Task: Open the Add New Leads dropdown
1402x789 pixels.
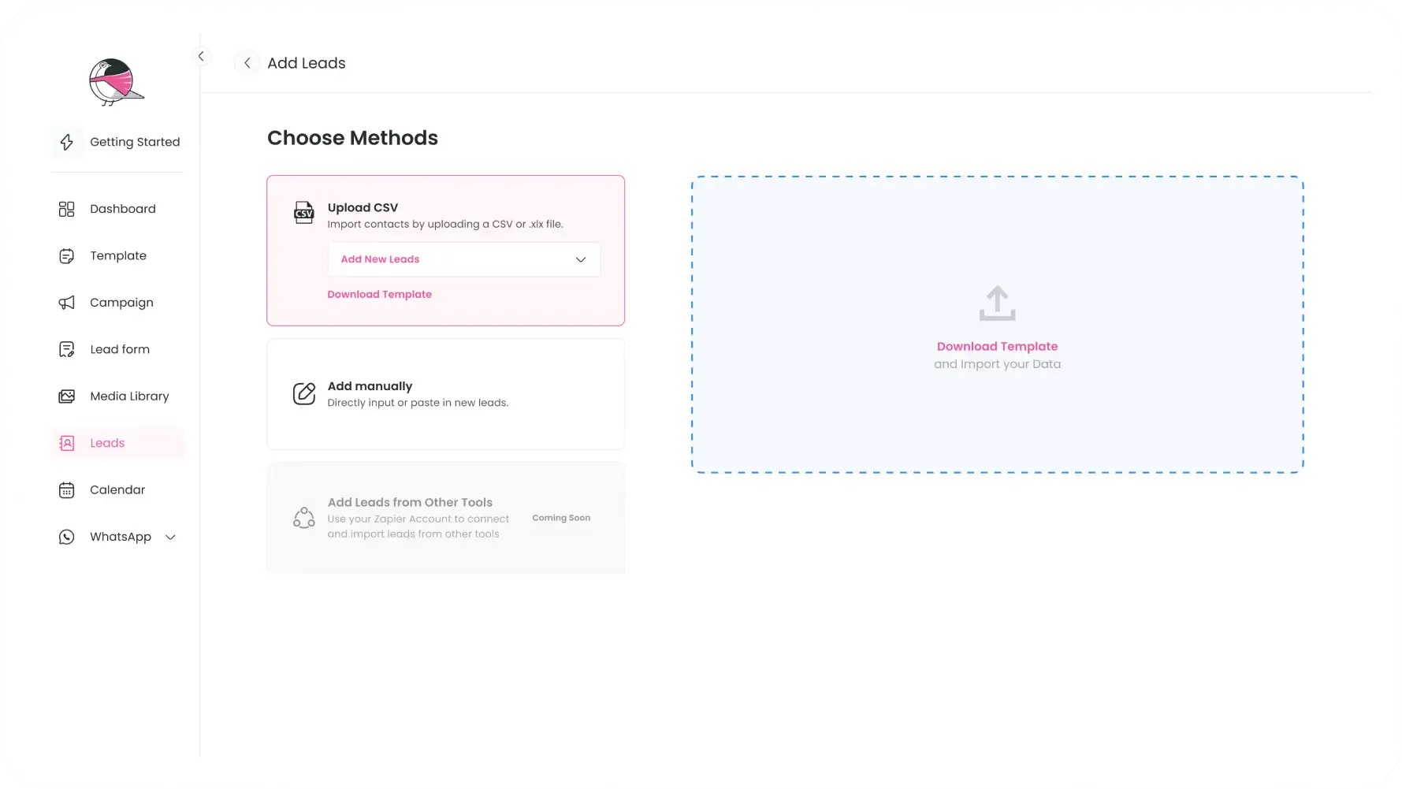Action: pyautogui.click(x=464, y=259)
